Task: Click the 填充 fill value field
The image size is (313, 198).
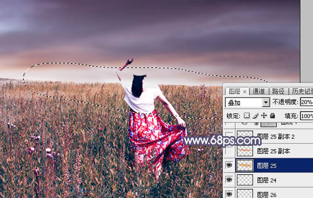Action: 306,116
